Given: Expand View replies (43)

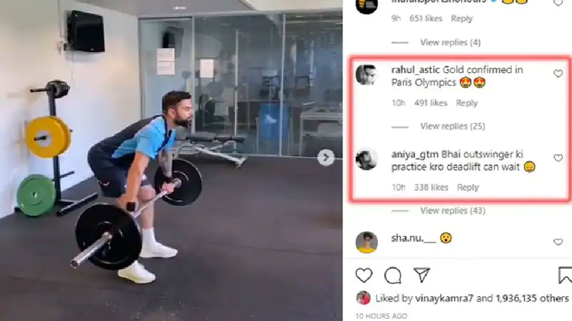Looking at the screenshot, I should [452, 211].
